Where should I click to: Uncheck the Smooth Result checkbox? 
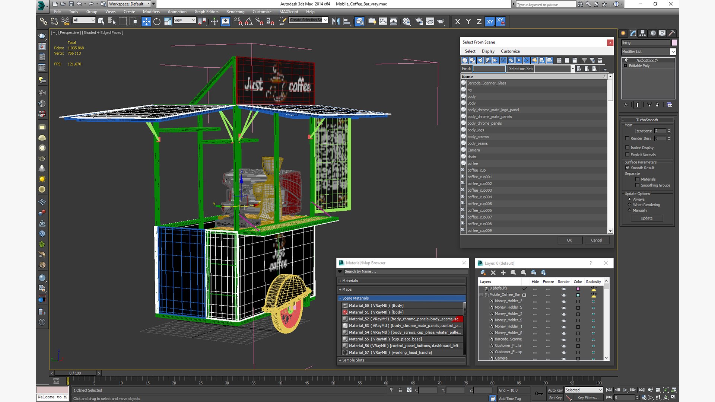coord(627,168)
